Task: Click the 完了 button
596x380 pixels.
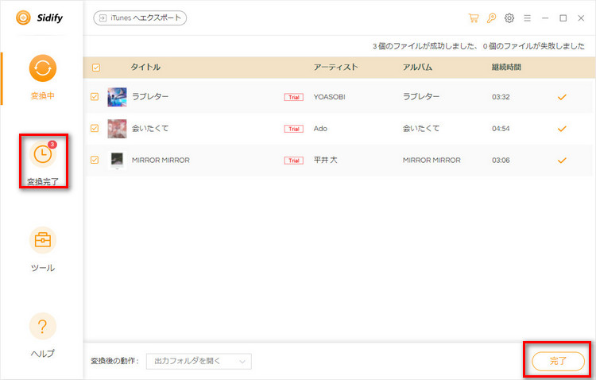Action: 558,361
